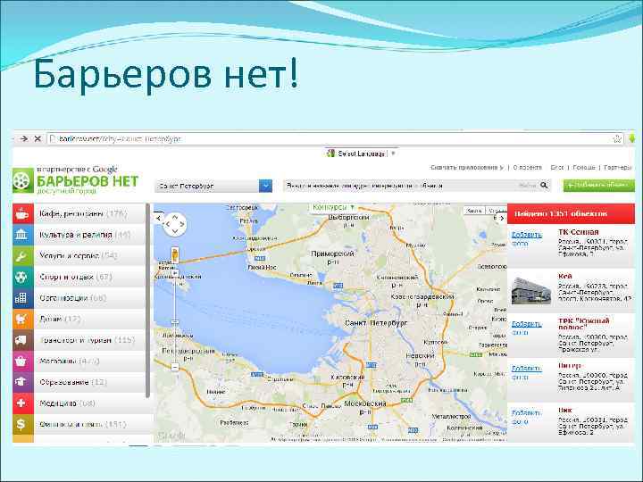The width and height of the screenshot is (643, 482).
Task: Collapse the left panel arrow on map
Action: point(159,218)
